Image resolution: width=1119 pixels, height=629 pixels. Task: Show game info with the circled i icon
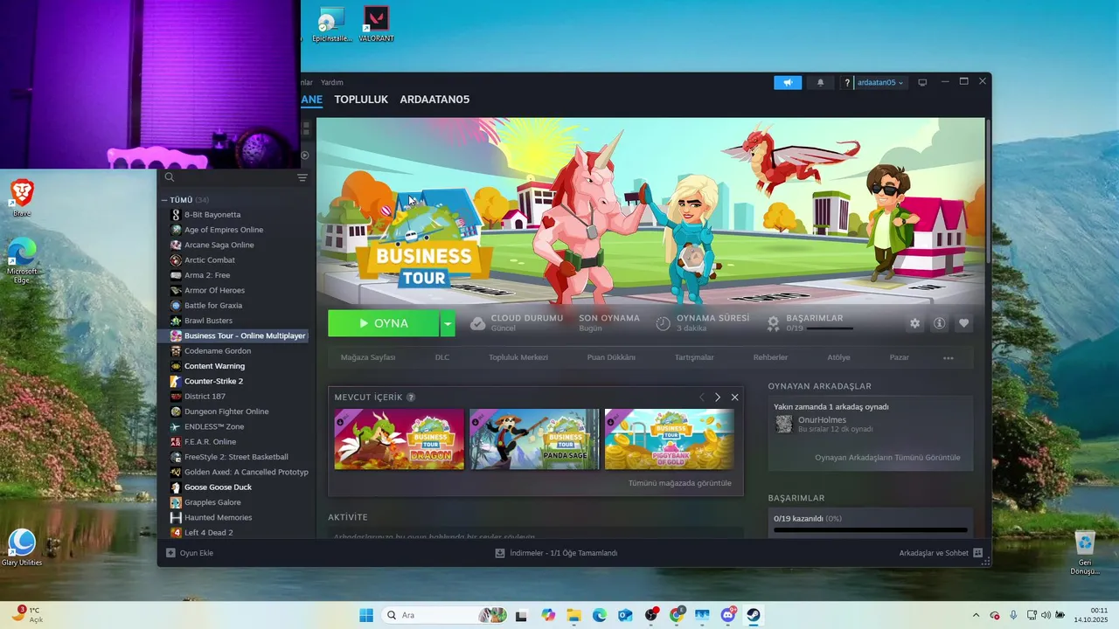tap(939, 323)
